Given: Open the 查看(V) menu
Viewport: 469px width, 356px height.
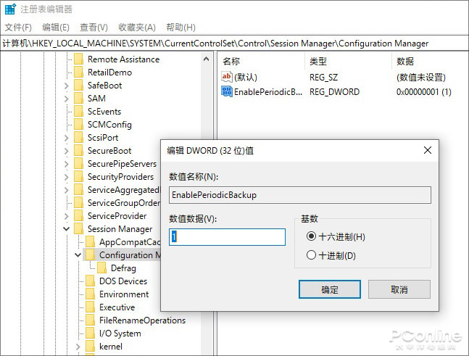Looking at the screenshot, I should (94, 28).
